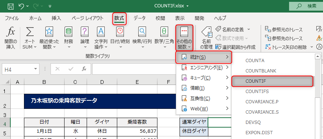Viewport: 323px width, 139px height.
Task: Open the 互換性(C) submenu
Action: (x=204, y=98)
